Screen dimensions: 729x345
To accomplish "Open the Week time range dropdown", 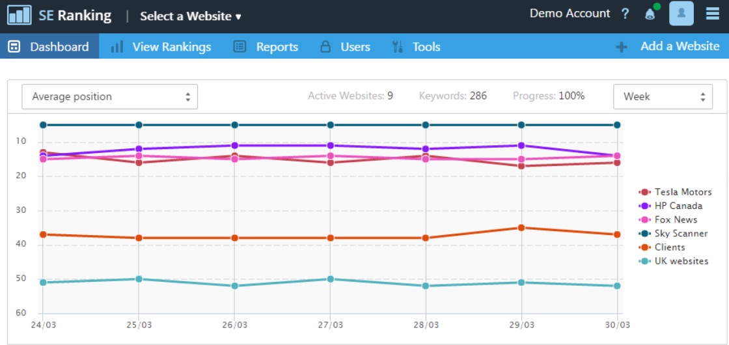I will [x=663, y=96].
